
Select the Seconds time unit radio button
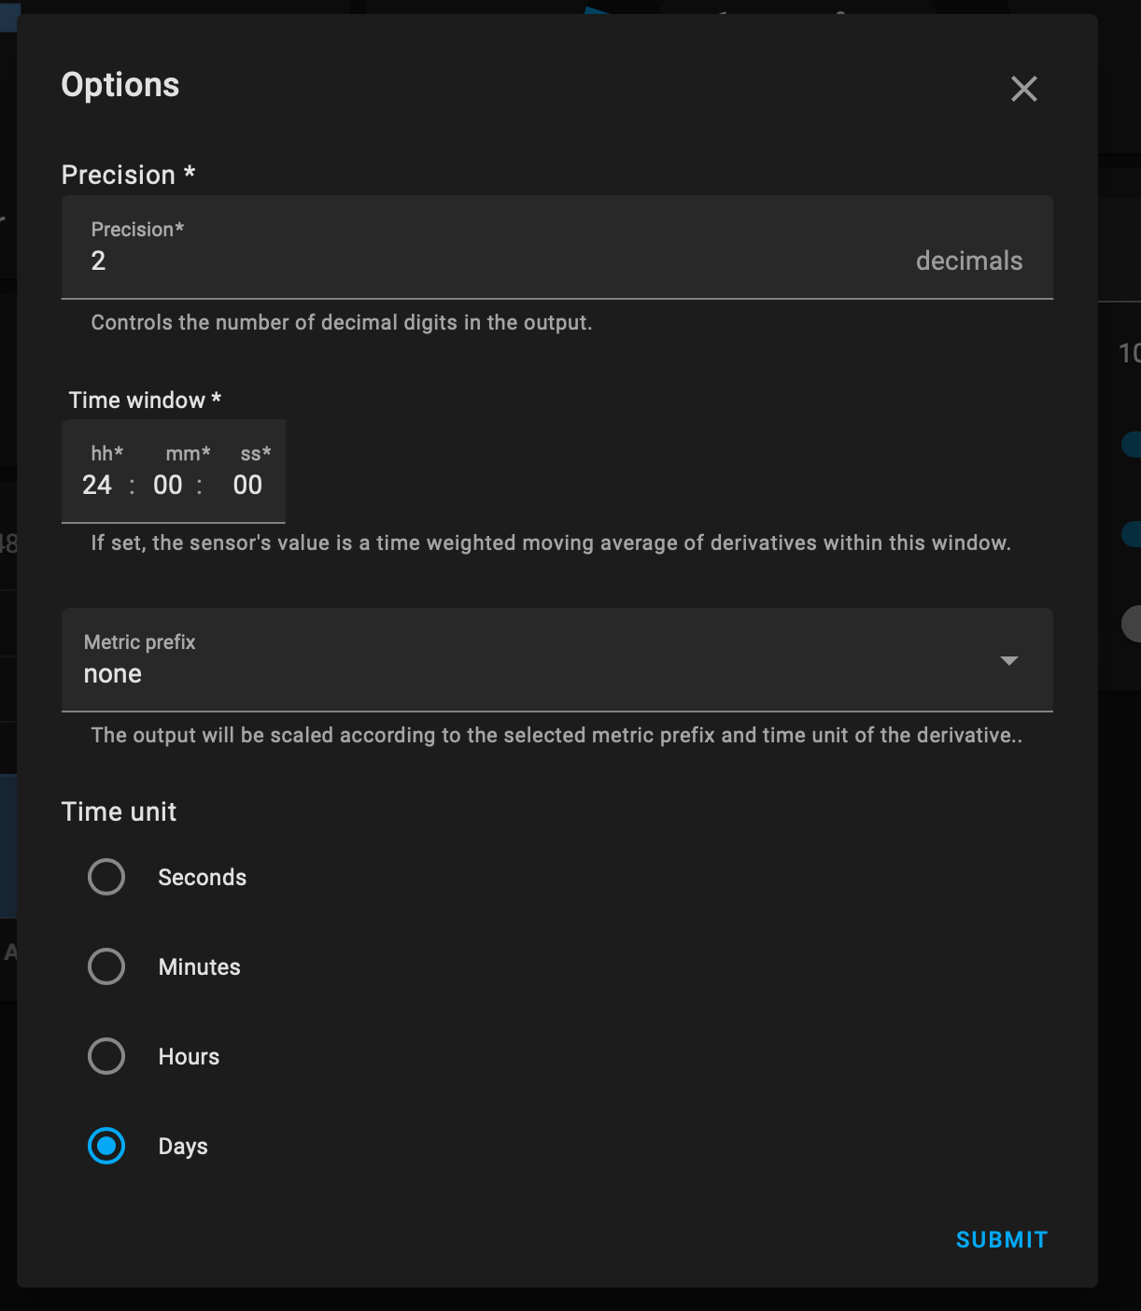(106, 877)
